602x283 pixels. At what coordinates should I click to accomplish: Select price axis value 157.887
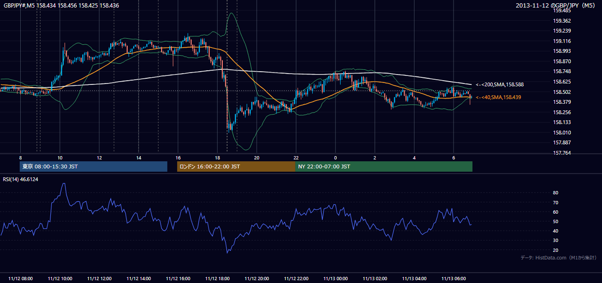562,142
